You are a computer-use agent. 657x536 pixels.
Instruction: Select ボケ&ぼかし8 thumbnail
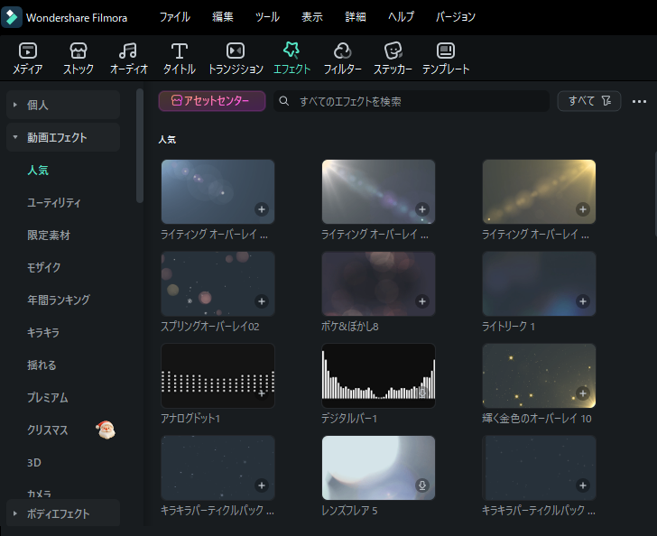(x=378, y=283)
